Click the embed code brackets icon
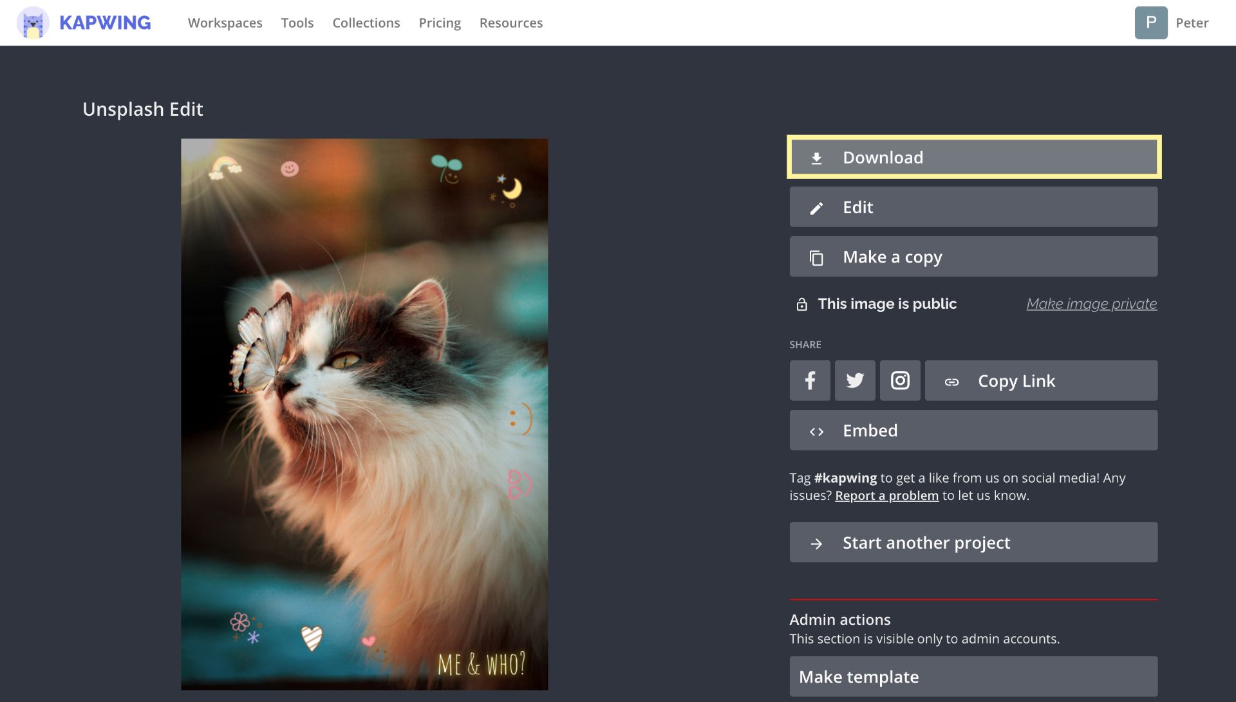1236x702 pixels. 816,431
